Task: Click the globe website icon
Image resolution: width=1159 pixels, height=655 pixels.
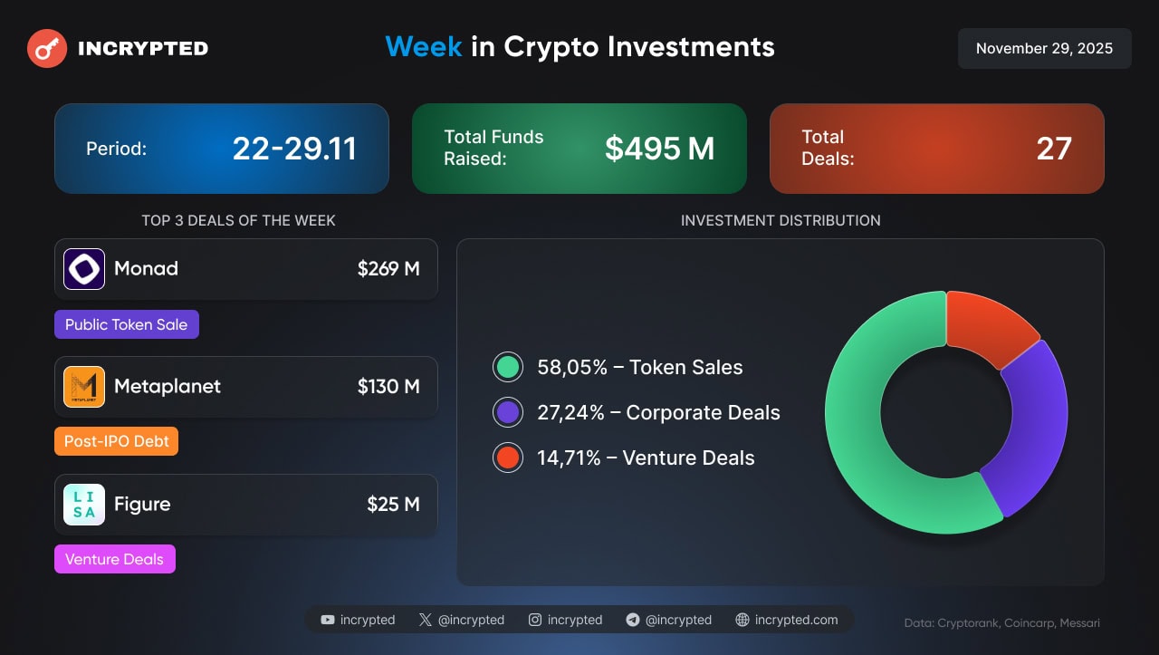Action: [x=742, y=621]
